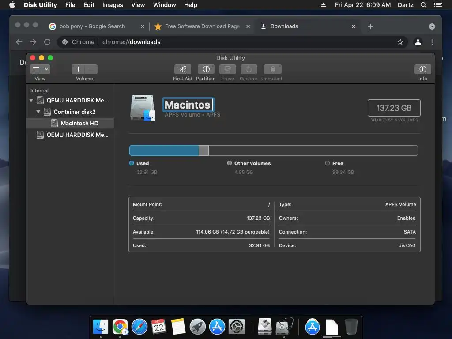
Task: Open the View menu in menu bar
Action: (138, 5)
